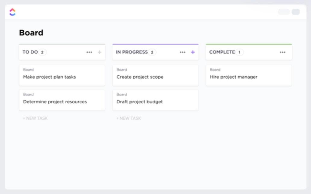Open the Draft project budget card
311x194 pixels.
[x=155, y=100]
